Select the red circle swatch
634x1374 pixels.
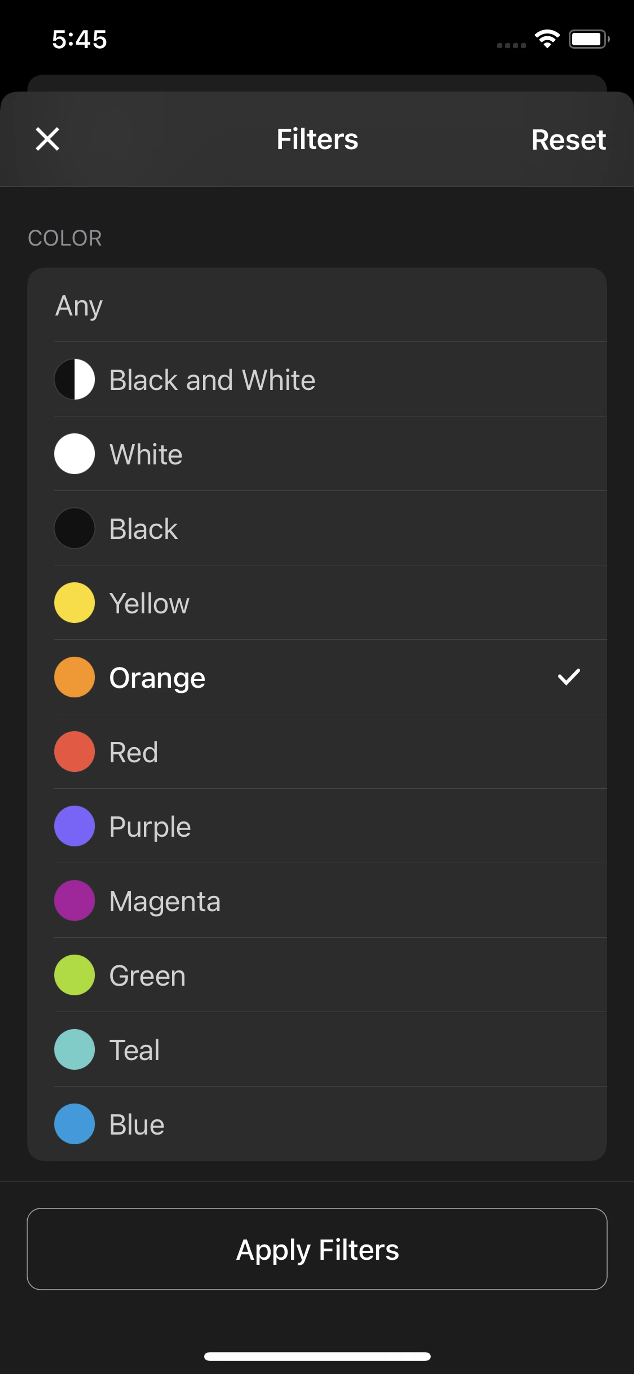coord(75,752)
